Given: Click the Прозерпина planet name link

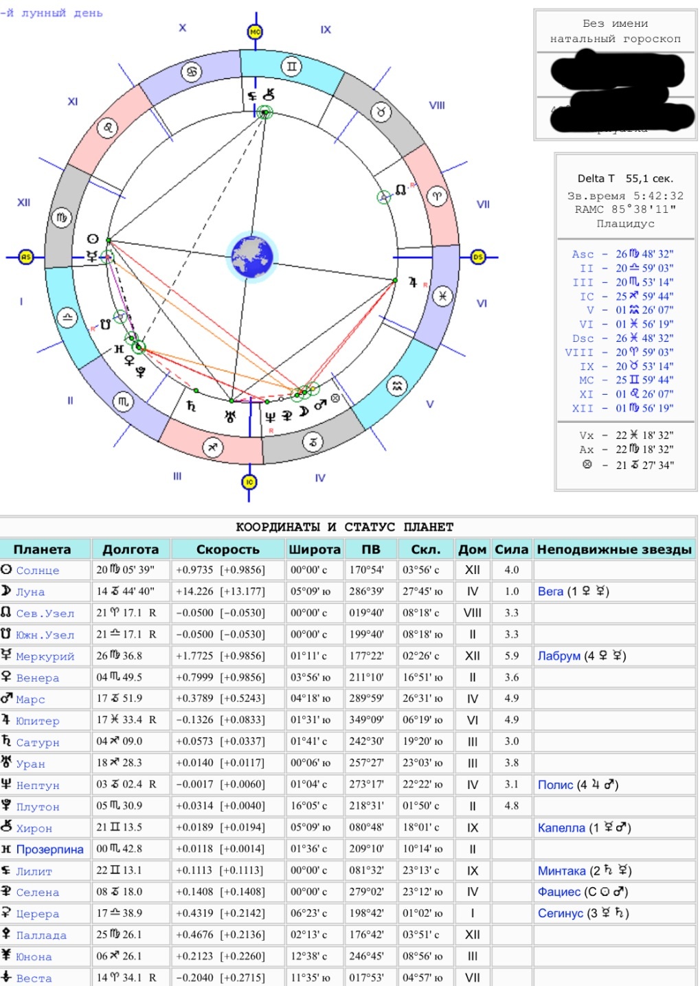Looking at the screenshot, I should (x=49, y=849).
